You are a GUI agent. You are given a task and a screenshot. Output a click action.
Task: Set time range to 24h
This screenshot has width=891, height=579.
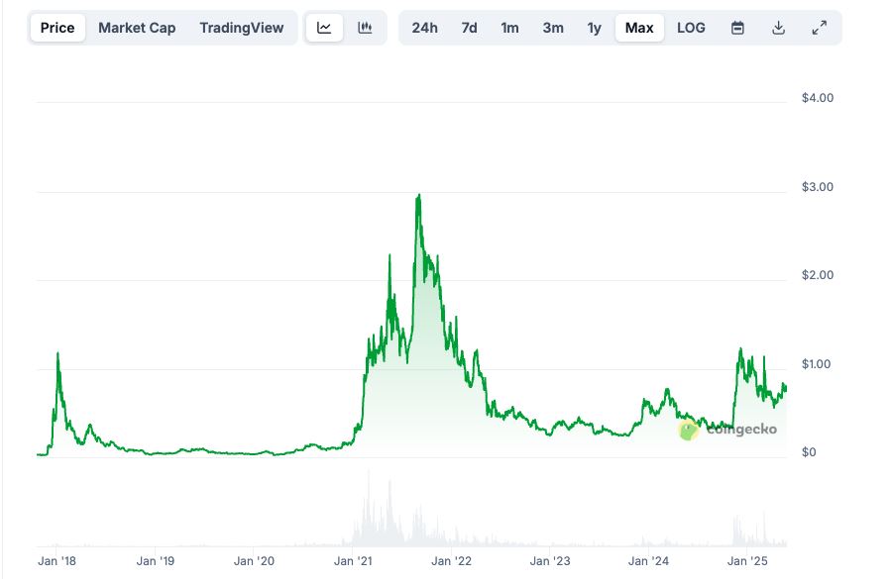tap(424, 28)
